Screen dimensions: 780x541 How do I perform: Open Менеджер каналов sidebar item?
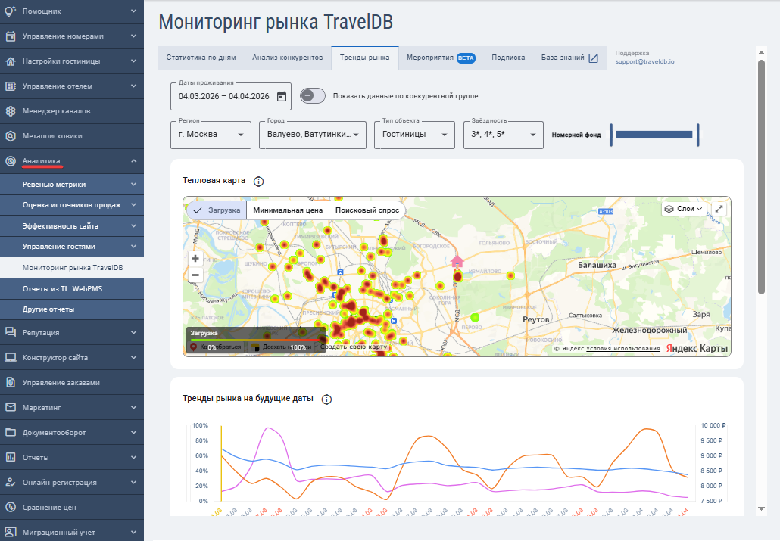click(x=72, y=111)
